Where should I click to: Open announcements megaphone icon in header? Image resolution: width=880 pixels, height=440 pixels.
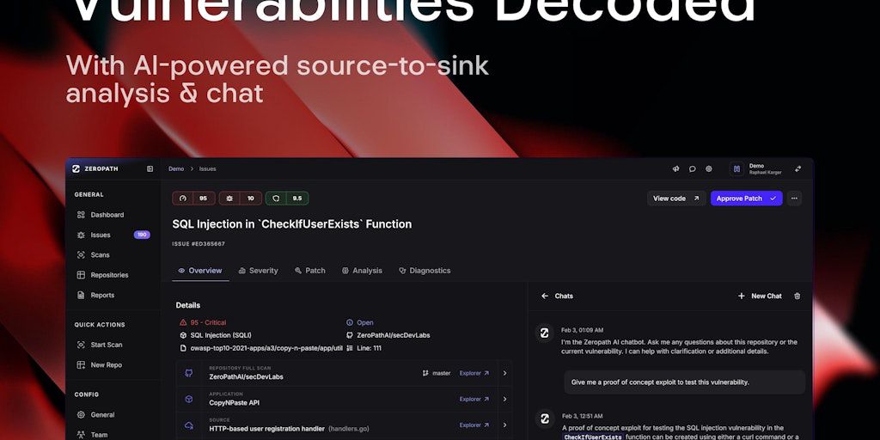675,169
